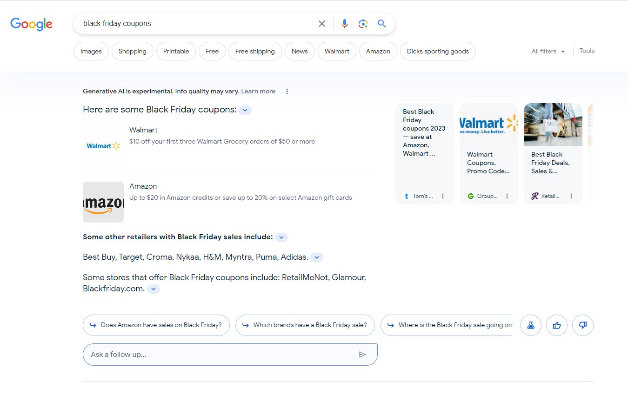Select the Shopping filter chip
628x401 pixels.
pos(133,52)
